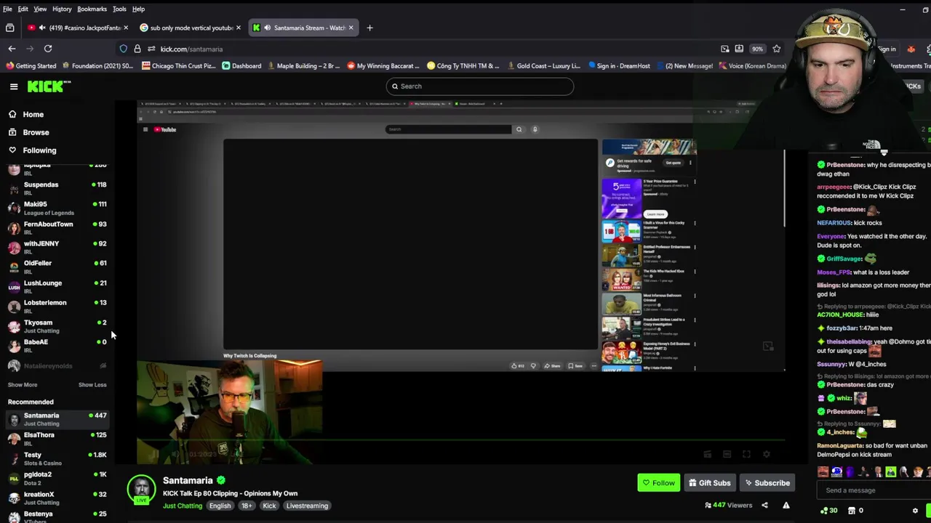Click the browser back arrow
Screen dimensions: 931x523
click(12, 49)
